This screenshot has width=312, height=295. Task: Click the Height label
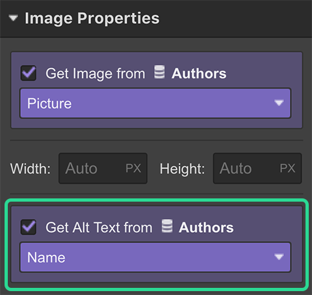(182, 169)
